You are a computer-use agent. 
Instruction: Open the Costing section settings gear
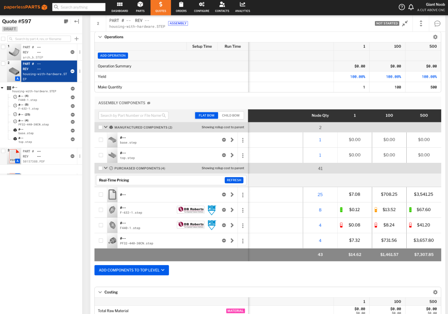(x=435, y=292)
